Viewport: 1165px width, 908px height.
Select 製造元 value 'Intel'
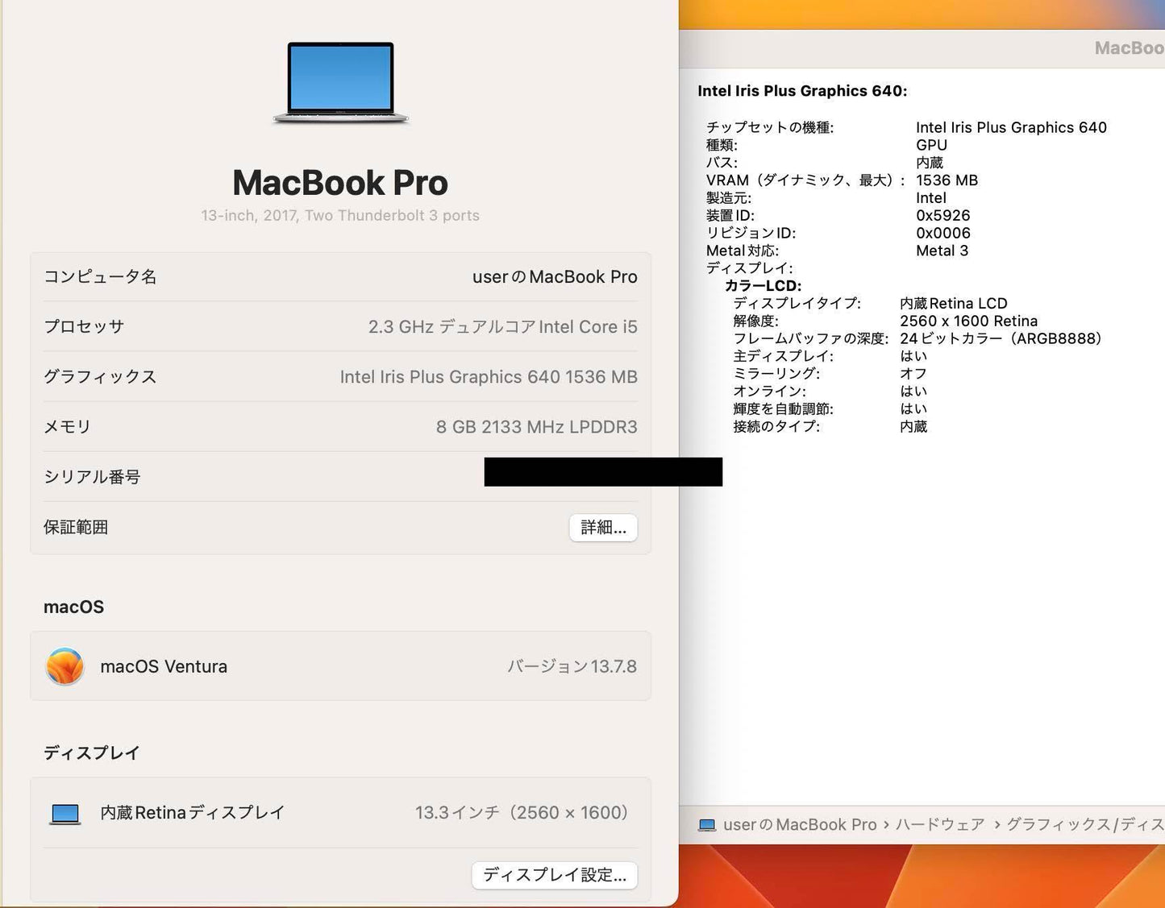click(931, 198)
